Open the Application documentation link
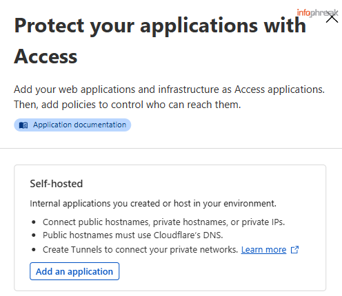Screen dimensions: 342x296 tap(72, 125)
